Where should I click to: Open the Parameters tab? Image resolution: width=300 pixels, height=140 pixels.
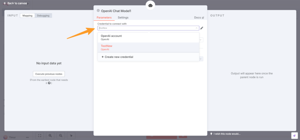pyautogui.click(x=104, y=18)
